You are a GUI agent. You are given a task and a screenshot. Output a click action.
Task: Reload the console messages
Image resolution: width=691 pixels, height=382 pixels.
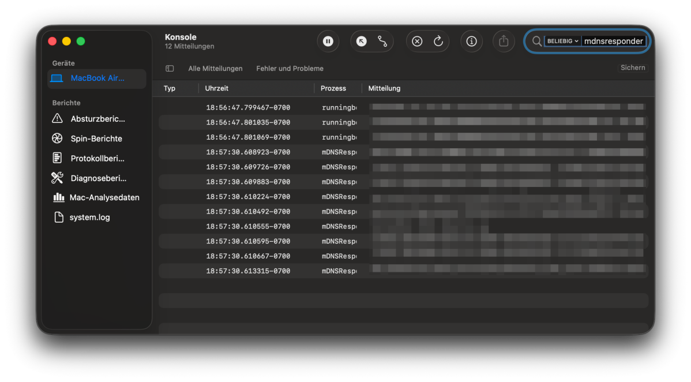click(x=438, y=41)
